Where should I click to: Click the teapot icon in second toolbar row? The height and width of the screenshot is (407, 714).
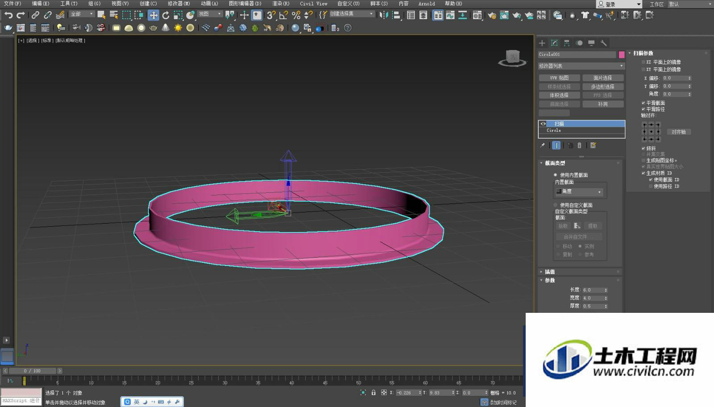tap(8, 28)
